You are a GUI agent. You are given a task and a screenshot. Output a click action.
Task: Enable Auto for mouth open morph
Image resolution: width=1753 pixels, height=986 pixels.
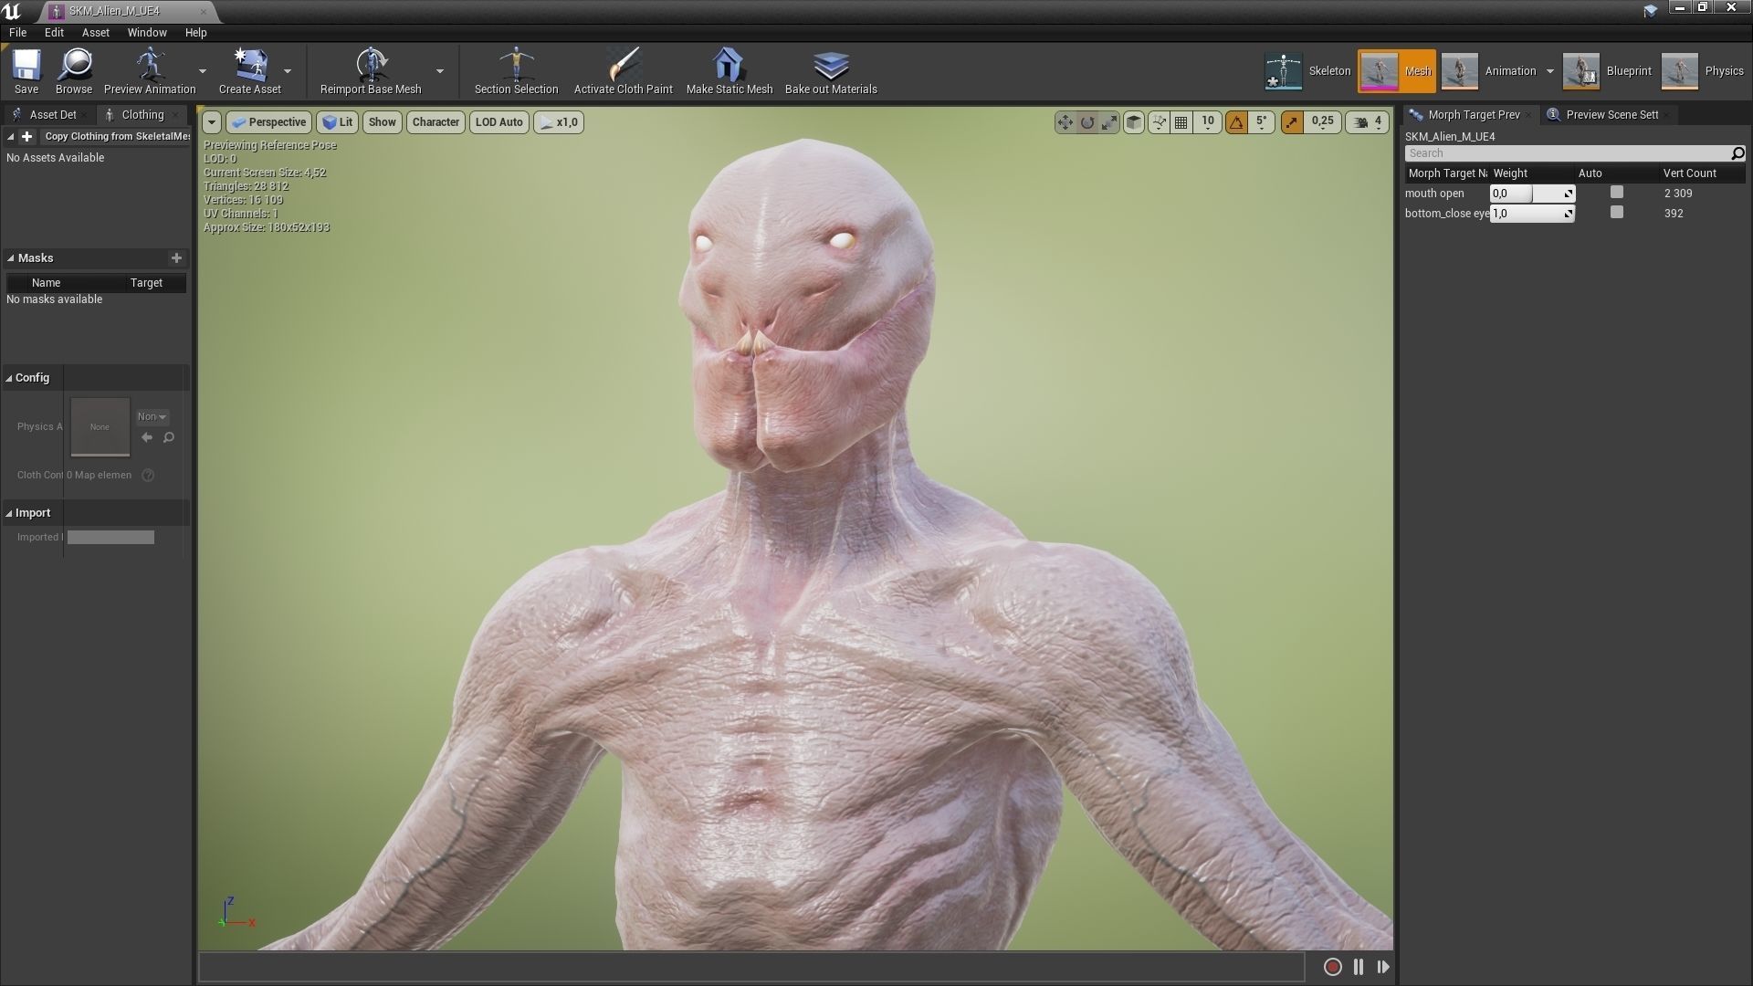click(1617, 193)
